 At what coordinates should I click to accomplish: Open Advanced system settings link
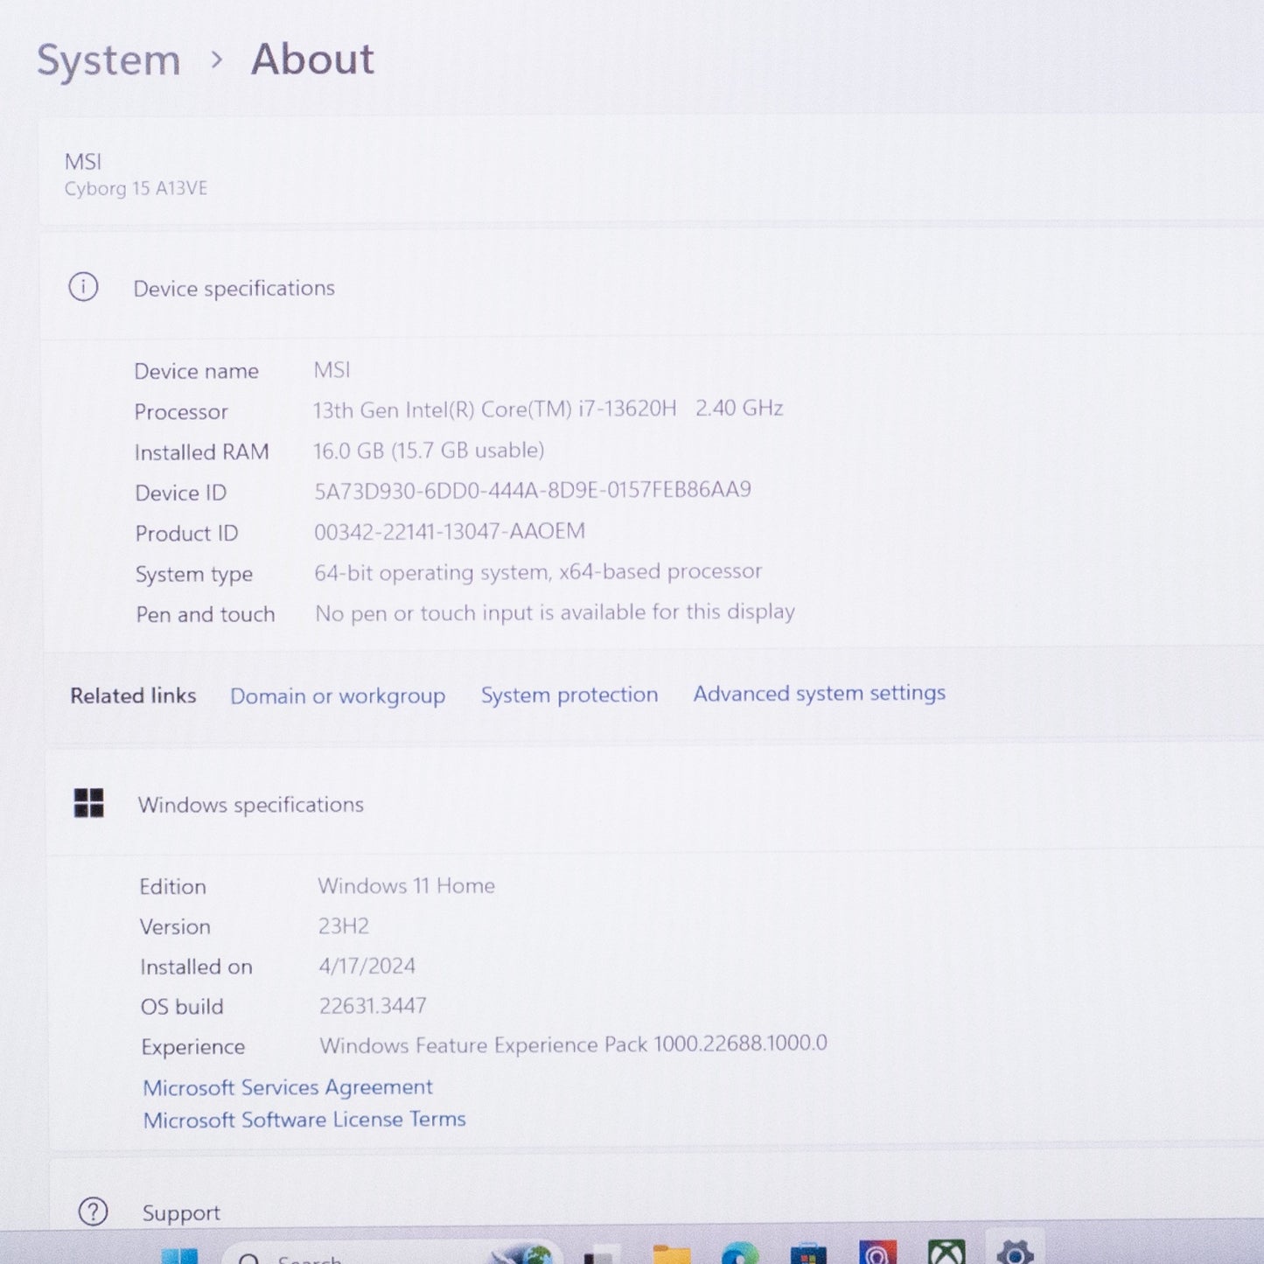819,694
